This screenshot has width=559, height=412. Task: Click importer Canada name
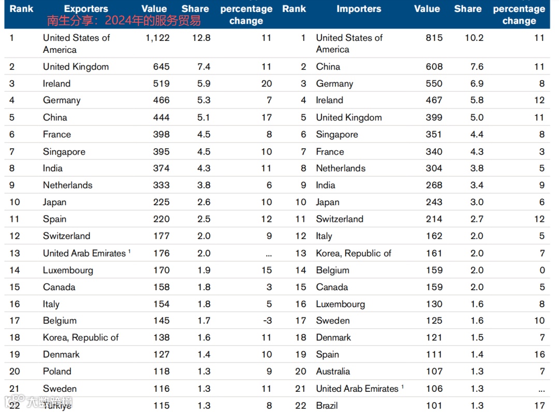pos(332,287)
